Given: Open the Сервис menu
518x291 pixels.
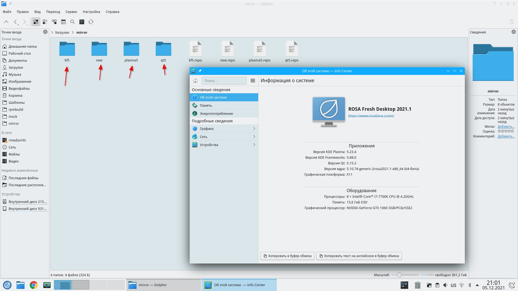Looking at the screenshot, I should point(71,12).
